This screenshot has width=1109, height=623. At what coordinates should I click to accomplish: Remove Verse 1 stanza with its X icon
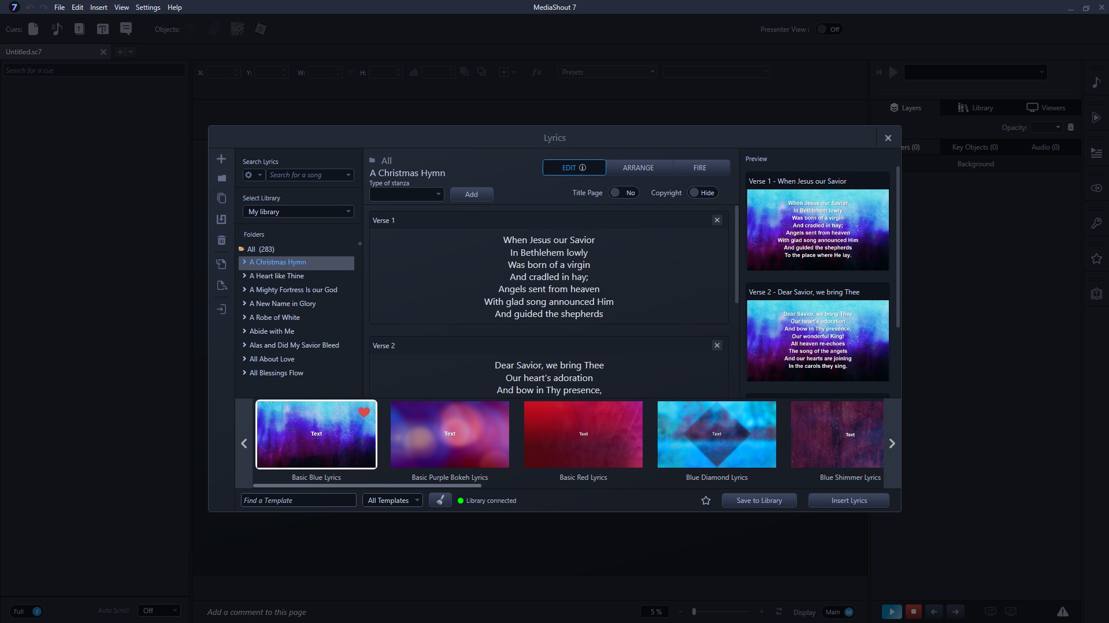click(x=717, y=220)
